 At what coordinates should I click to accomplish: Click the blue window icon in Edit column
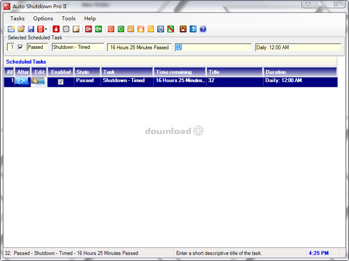(x=41, y=81)
